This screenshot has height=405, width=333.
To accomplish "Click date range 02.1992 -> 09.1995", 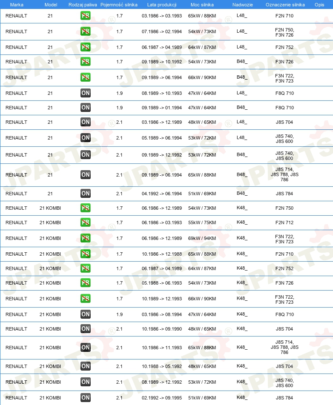I will [161, 398].
